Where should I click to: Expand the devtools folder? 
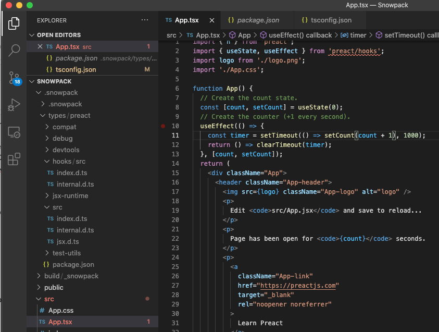pyautogui.click(x=47, y=150)
